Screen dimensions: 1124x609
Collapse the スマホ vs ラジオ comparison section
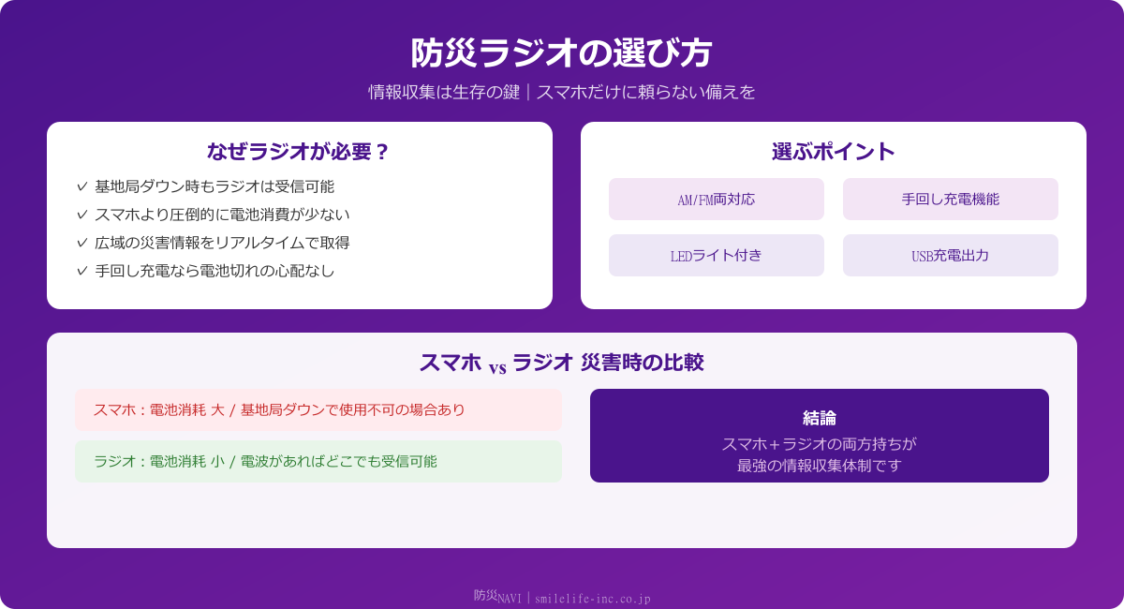click(562, 361)
